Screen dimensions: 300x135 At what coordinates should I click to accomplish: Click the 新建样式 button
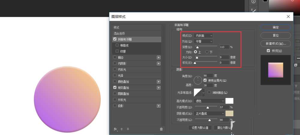point(275,44)
